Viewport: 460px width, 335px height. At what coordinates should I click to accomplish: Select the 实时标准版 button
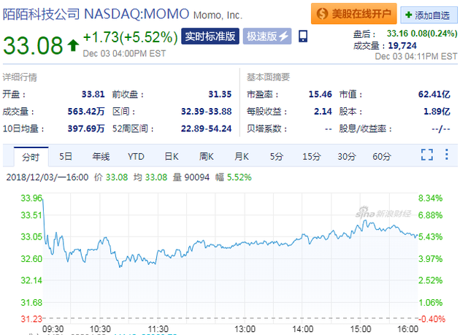click(210, 36)
